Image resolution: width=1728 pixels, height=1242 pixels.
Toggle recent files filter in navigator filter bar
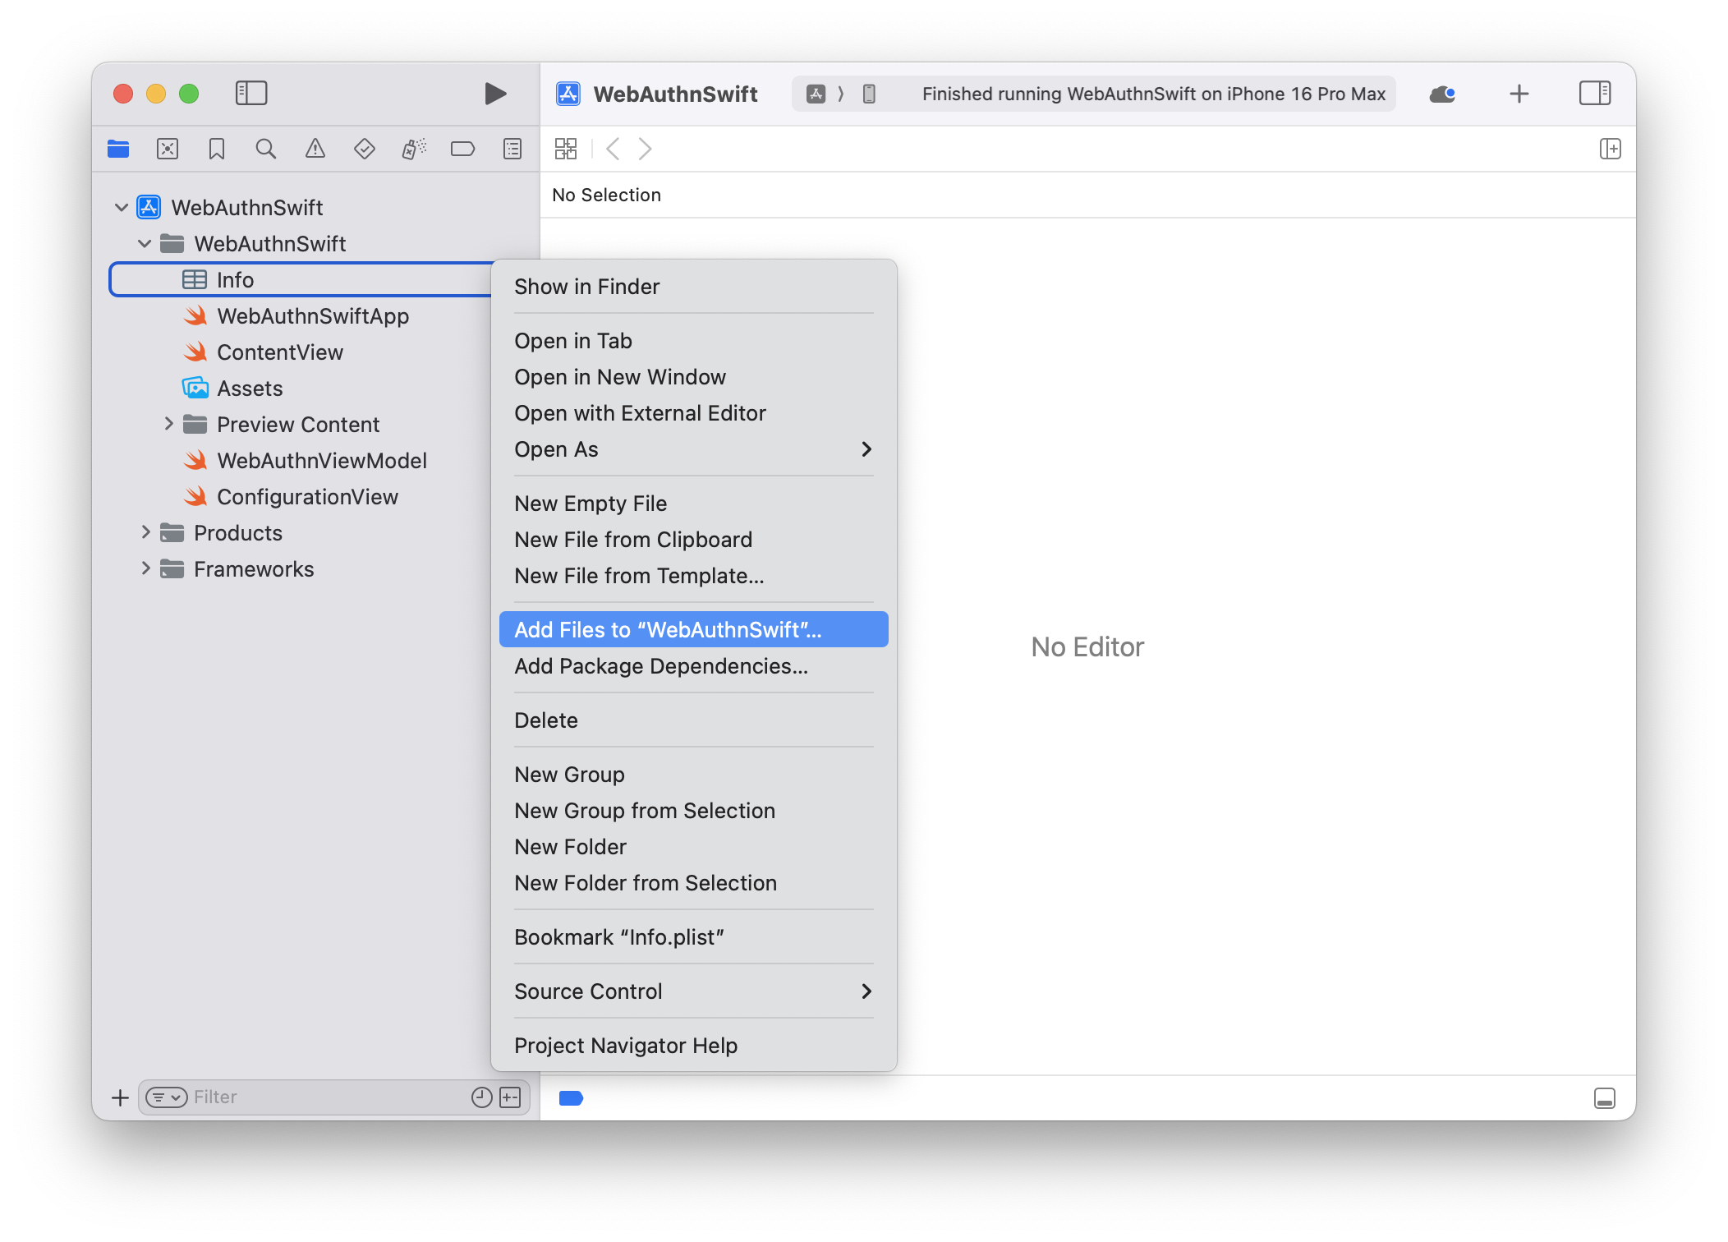pyautogui.click(x=481, y=1097)
